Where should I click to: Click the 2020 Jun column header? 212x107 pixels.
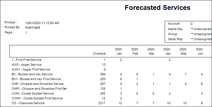199,51
